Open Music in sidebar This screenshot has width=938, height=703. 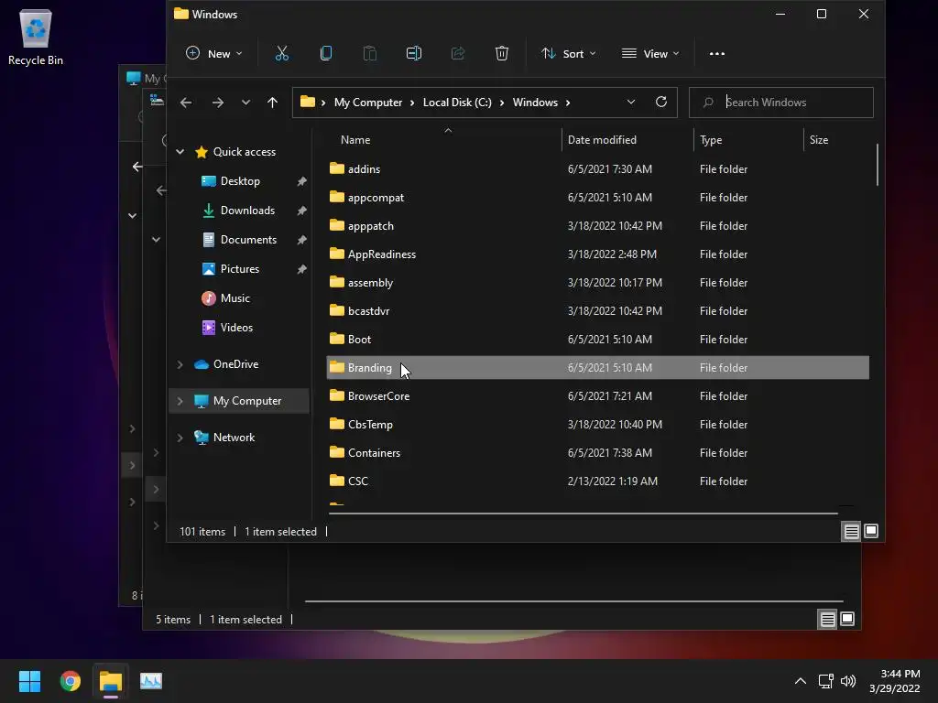(x=235, y=298)
